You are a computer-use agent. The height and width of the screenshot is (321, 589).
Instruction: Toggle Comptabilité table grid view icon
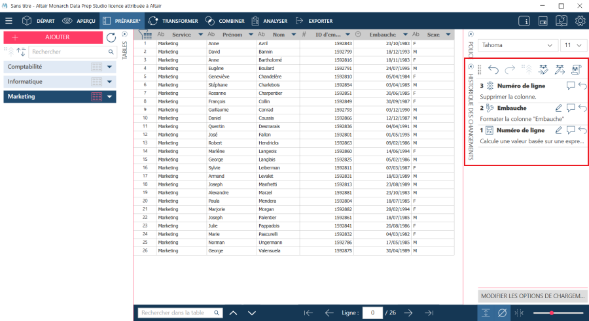(x=97, y=67)
